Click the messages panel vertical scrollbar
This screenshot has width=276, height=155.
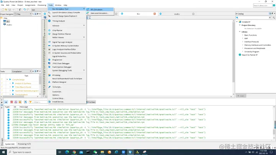[x=275, y=123]
